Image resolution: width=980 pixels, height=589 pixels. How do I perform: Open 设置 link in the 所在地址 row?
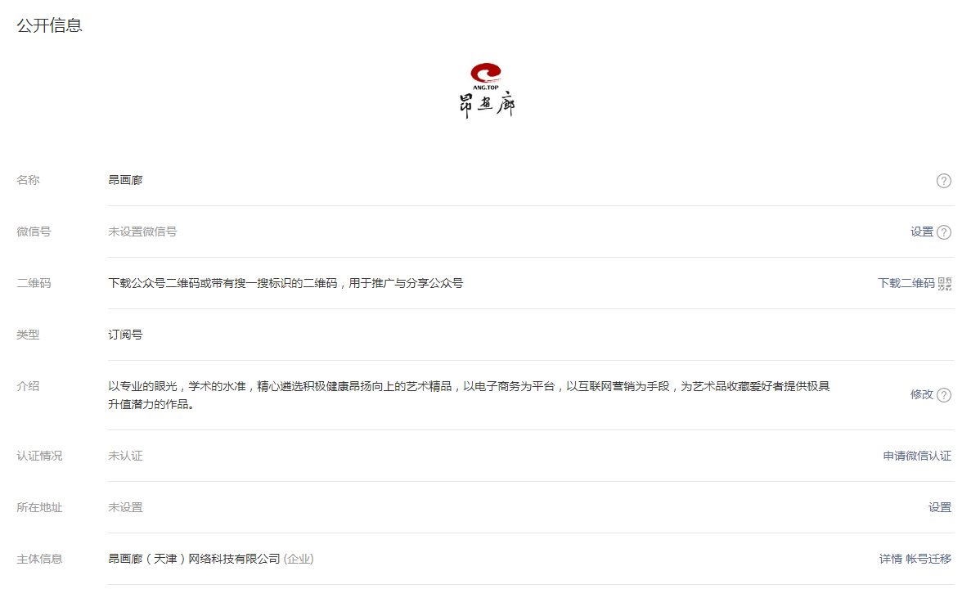tap(939, 507)
